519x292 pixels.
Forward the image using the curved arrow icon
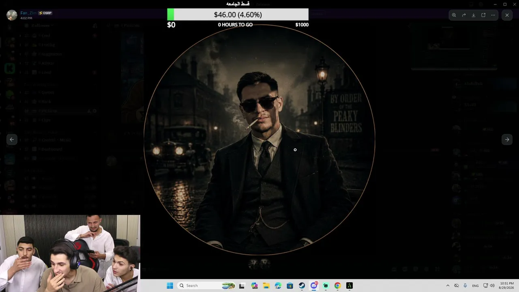[464, 15]
